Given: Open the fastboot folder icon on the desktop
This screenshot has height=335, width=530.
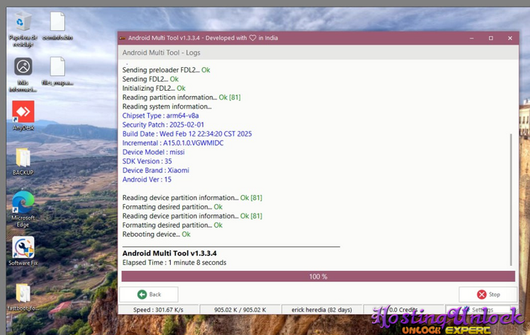Looking at the screenshot, I should click(x=23, y=293).
